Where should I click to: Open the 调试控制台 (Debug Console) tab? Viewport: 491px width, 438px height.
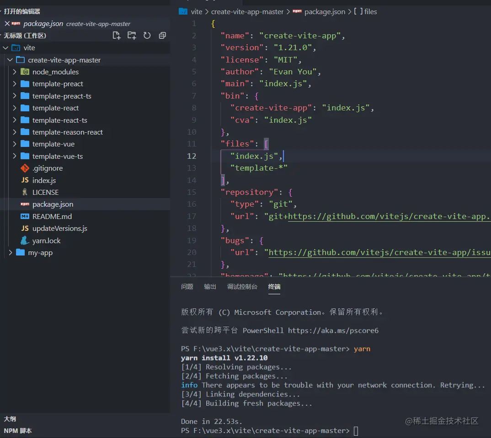click(x=242, y=287)
